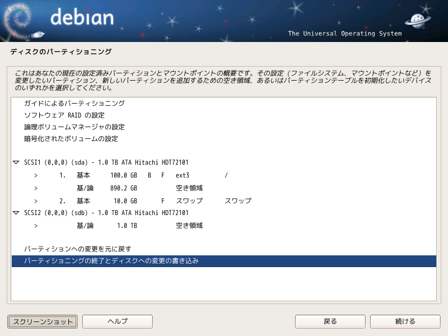
Task: Click the arrow beside the 890.2 GB entry
Action: point(36,188)
